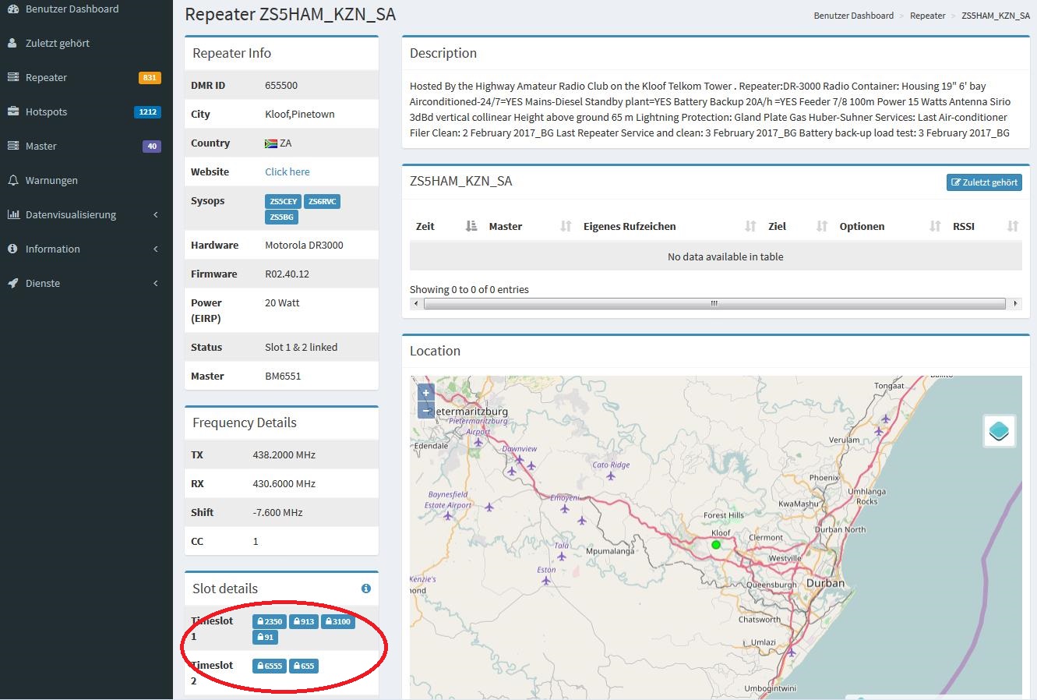Image resolution: width=1037 pixels, height=700 pixels.
Task: Click the Master value BM6551
Action: point(283,376)
